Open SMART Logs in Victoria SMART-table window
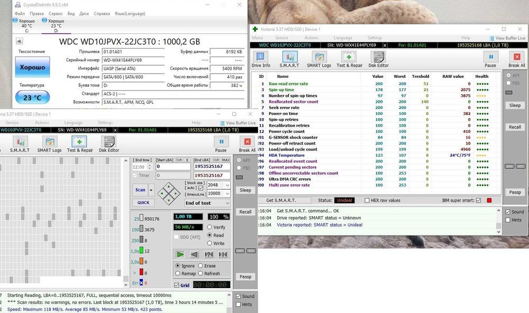The width and height of the screenshot is (529, 313). (x=319, y=59)
